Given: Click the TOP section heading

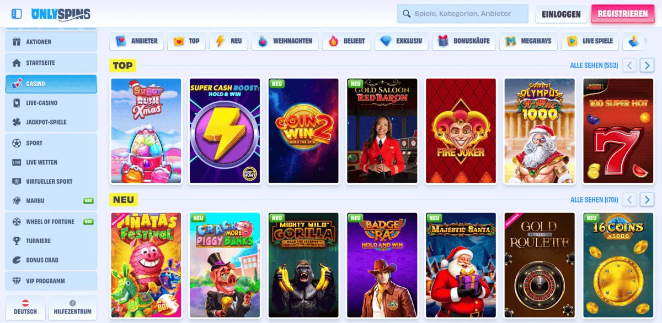Looking at the screenshot, I should pyautogui.click(x=122, y=65).
